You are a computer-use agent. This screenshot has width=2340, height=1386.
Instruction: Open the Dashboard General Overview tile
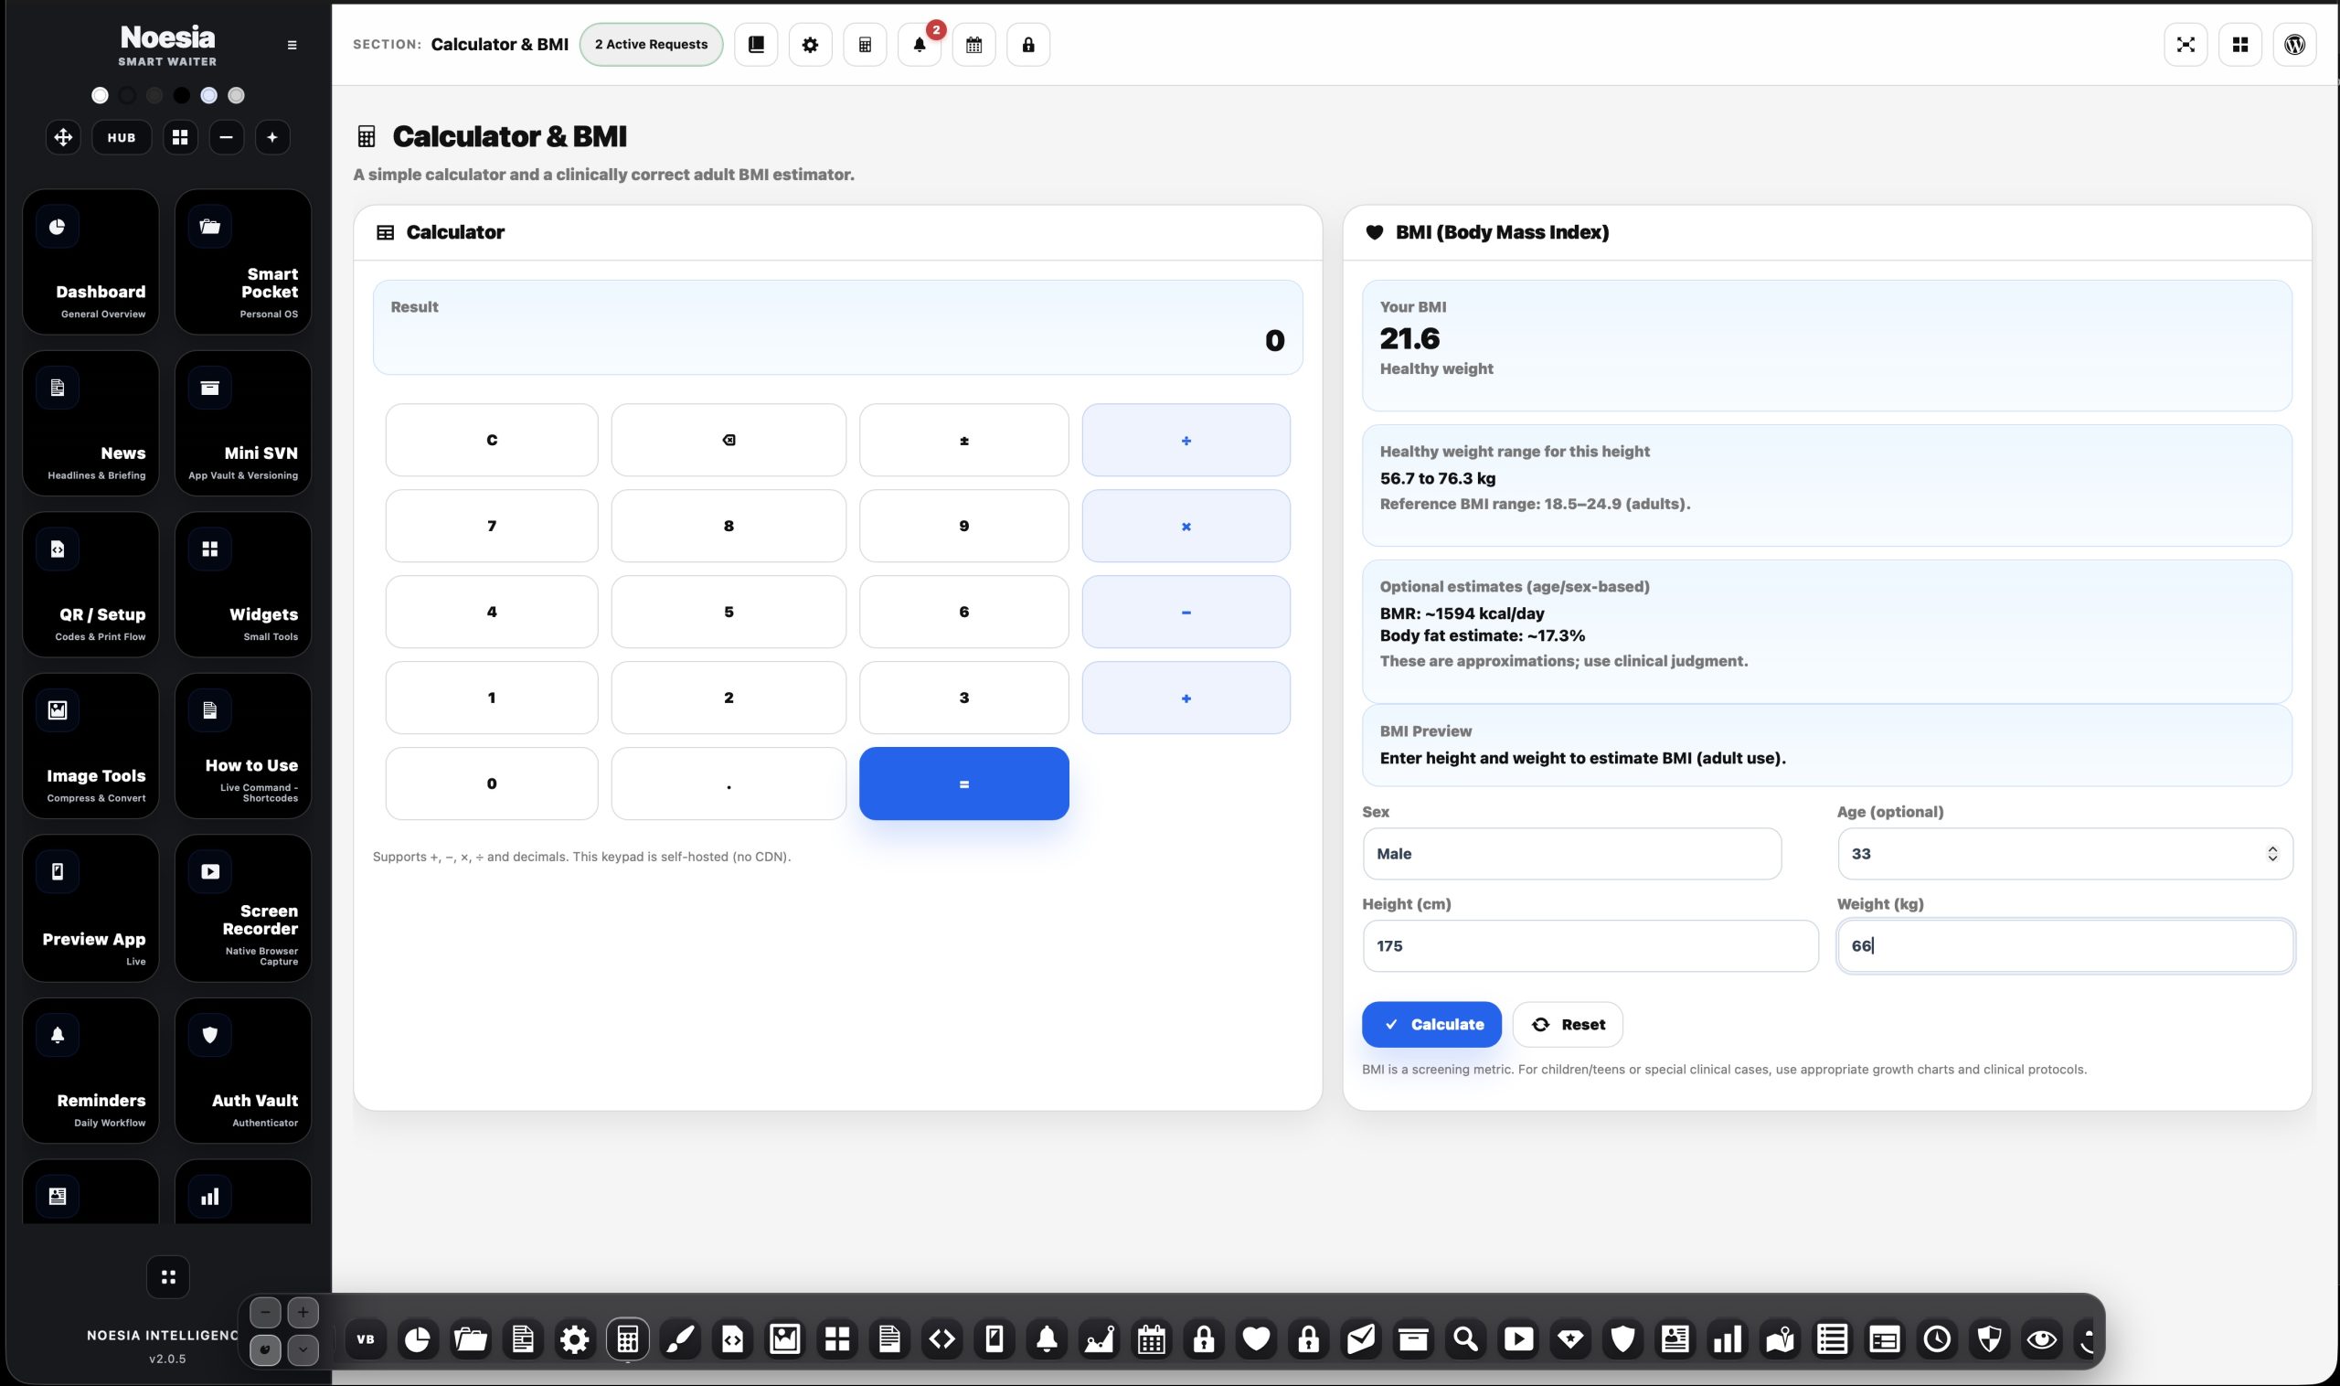click(x=90, y=261)
